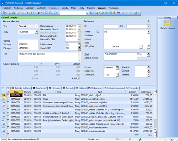Image resolution: width=178 pixels, height=141 pixels.
Task: Open the Datum KH DPH date dropdown
Action: (79, 40)
